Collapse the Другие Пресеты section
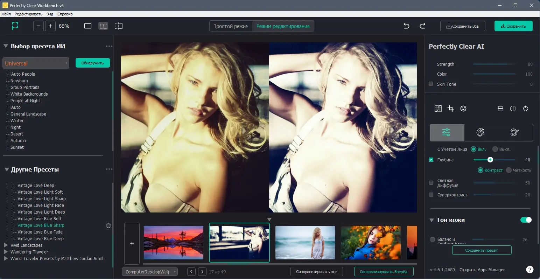The height and width of the screenshot is (279, 540). tap(6, 169)
